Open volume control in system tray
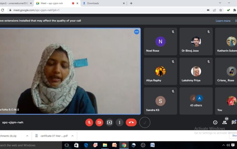 point(228,145)
